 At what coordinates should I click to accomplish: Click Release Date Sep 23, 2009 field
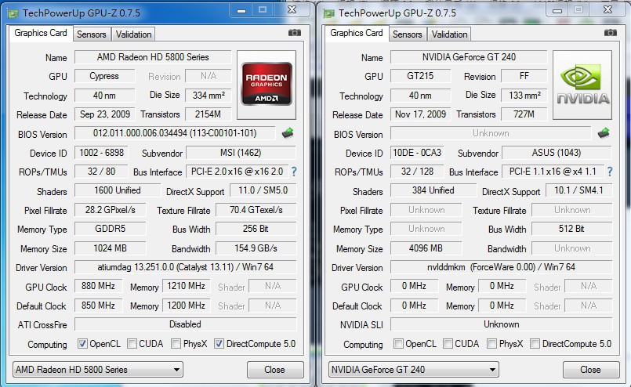tap(104, 114)
